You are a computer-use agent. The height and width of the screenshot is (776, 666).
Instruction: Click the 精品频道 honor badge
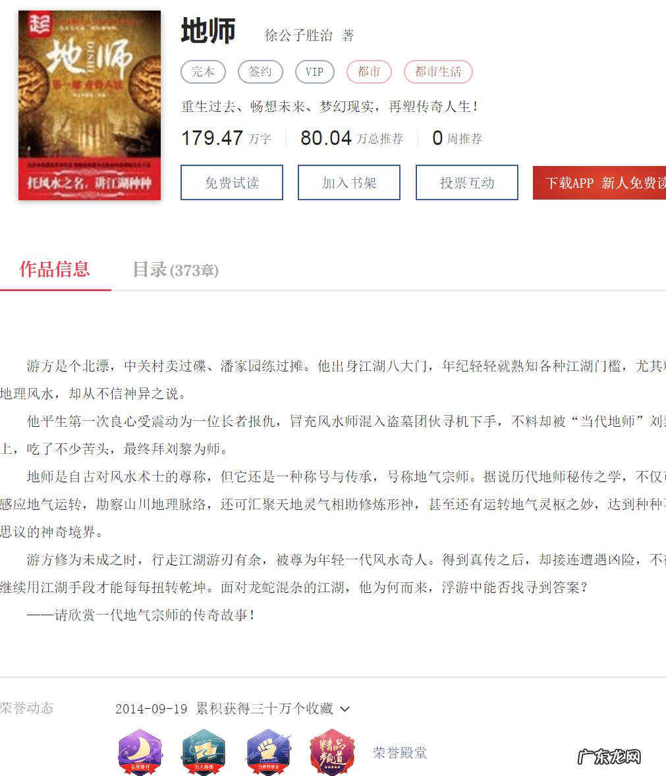tap(332, 751)
